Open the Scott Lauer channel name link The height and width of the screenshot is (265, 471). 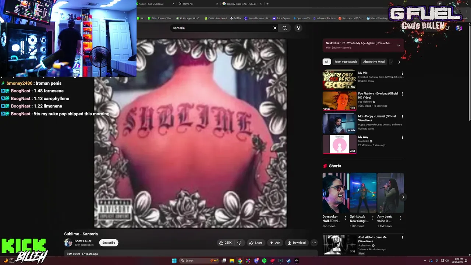pos(83,241)
